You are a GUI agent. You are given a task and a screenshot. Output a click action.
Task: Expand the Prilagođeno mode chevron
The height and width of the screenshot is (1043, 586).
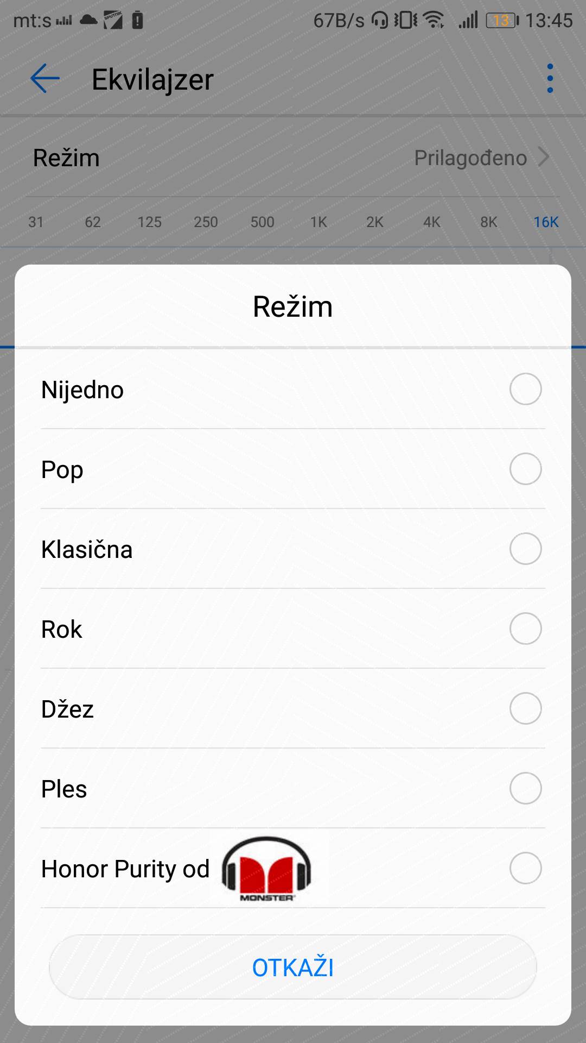(x=544, y=158)
